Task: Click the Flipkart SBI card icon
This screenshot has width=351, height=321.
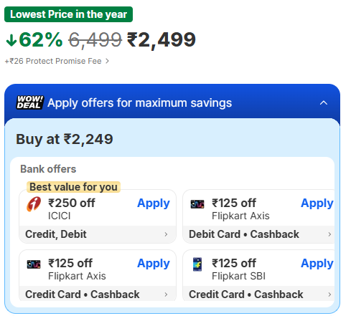Action: pyautogui.click(x=197, y=264)
